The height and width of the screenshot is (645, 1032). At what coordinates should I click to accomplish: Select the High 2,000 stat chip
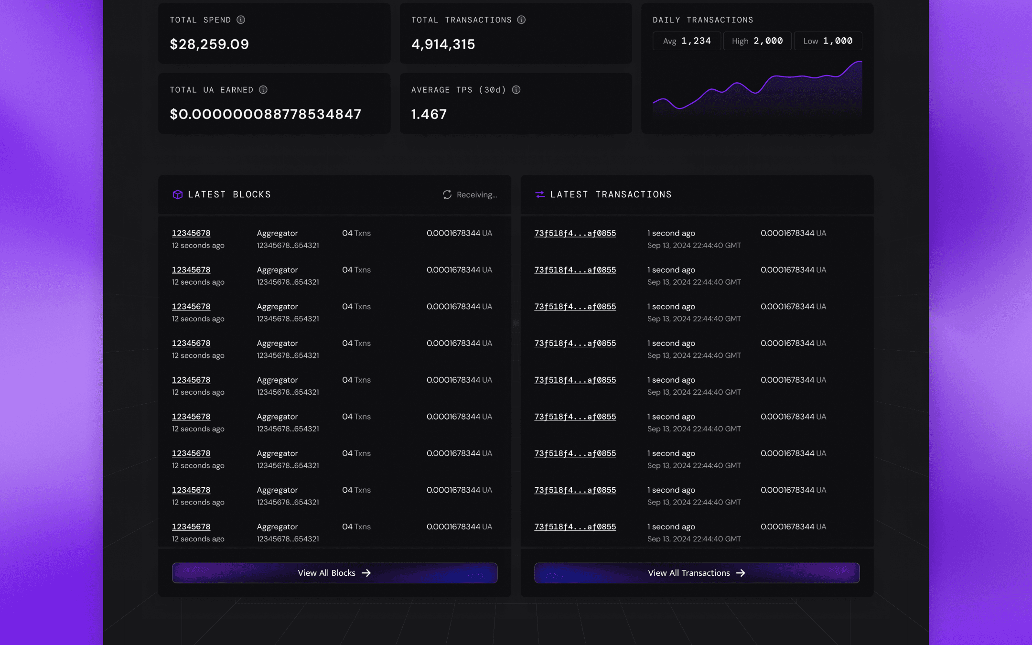757,41
